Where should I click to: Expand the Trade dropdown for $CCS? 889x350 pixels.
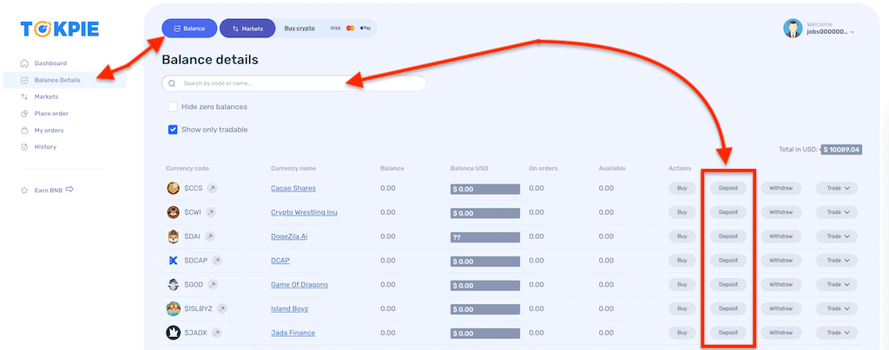(836, 188)
